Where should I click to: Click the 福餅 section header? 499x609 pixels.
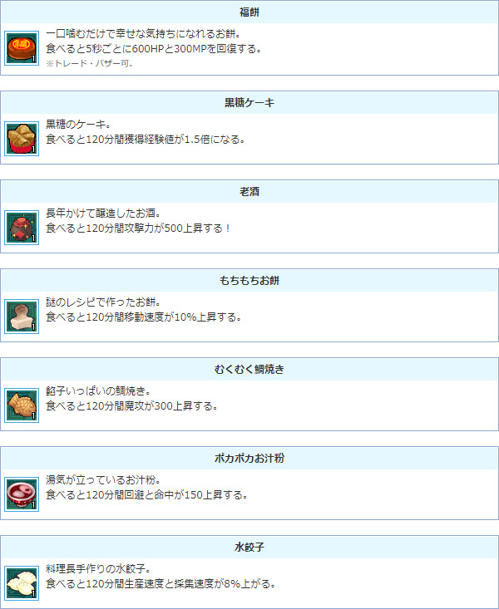click(249, 12)
